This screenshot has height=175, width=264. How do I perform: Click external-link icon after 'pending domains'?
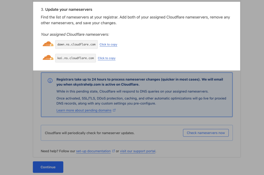click(x=114, y=110)
